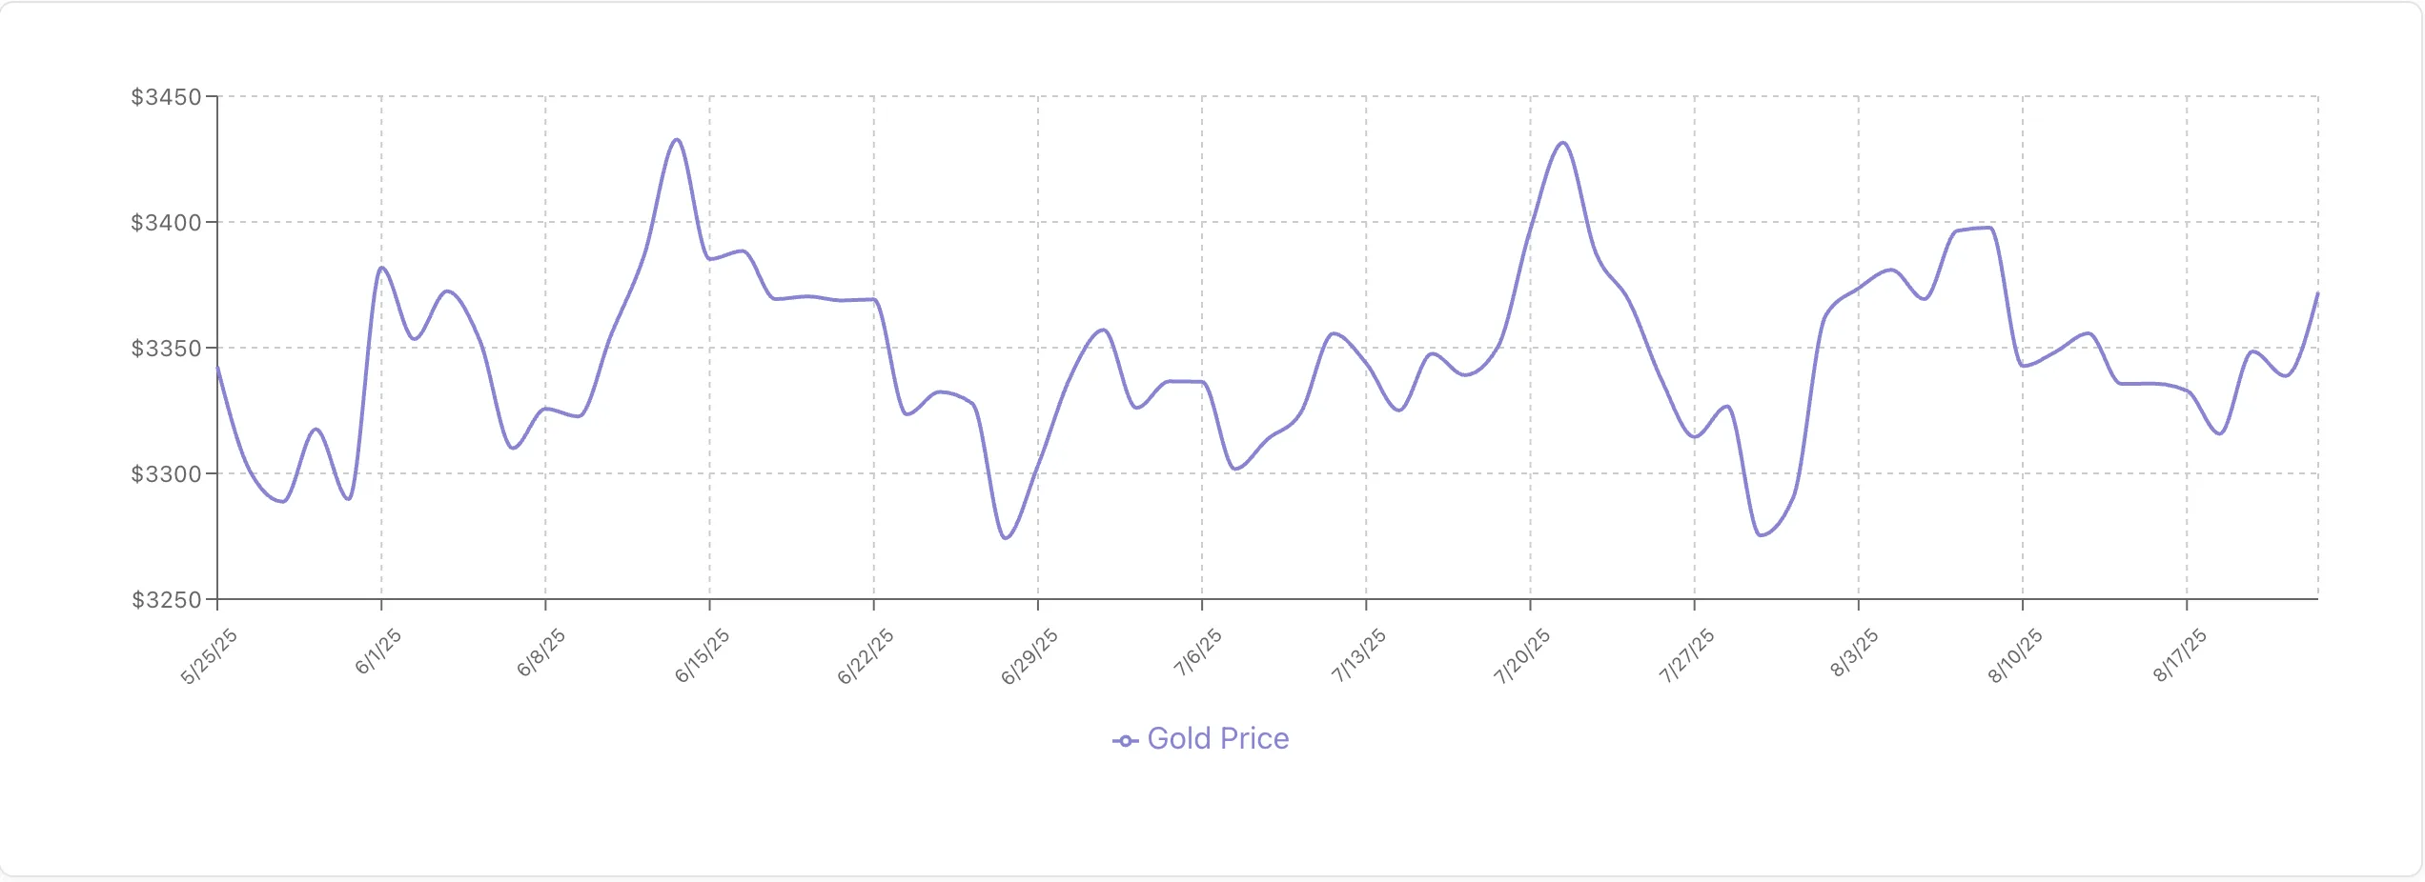Select the 6/1/25 x-axis tick label
The image size is (2425, 882).
(378, 651)
